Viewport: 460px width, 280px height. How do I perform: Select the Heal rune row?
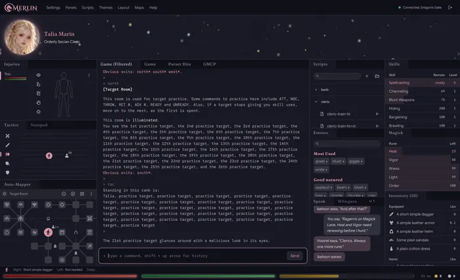point(422,151)
